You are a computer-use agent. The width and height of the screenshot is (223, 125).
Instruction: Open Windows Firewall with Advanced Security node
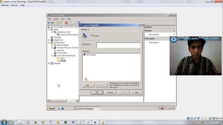68,48
